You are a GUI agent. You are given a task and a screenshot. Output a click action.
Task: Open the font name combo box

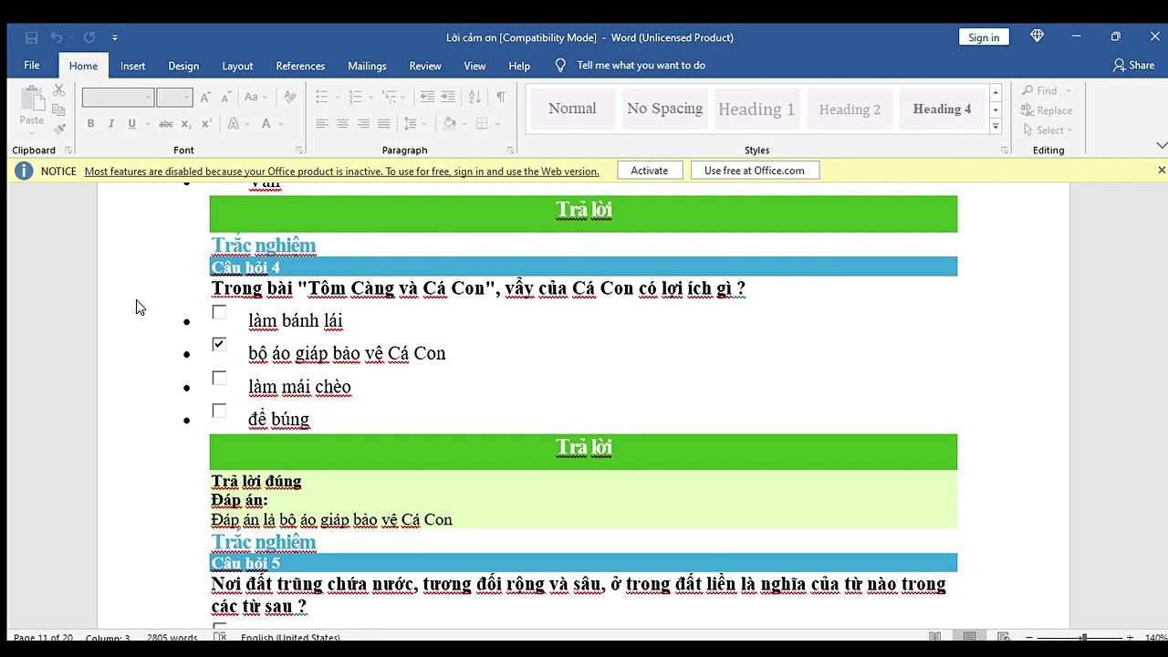[118, 98]
